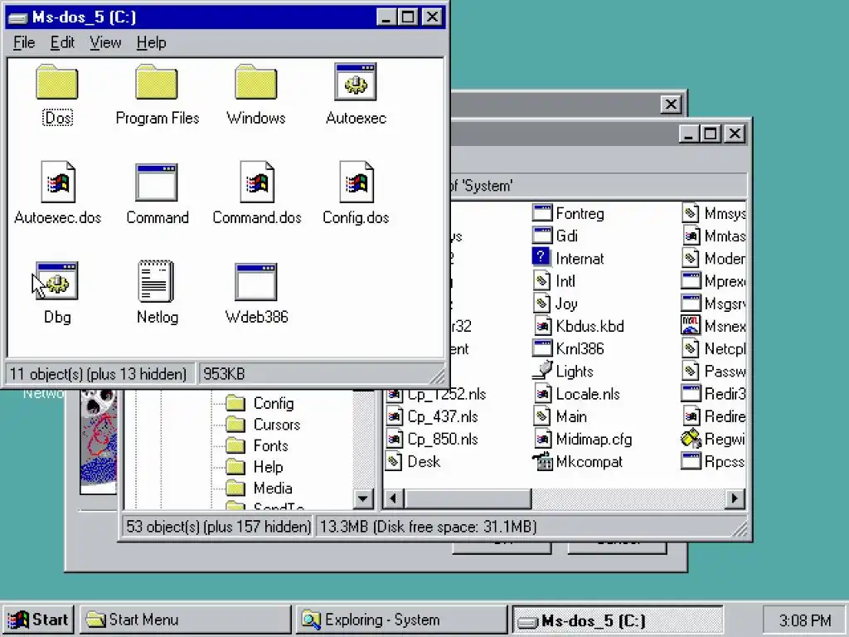849x637 pixels.
Task: Switch to Exploring - System taskbar button
Action: [401, 620]
